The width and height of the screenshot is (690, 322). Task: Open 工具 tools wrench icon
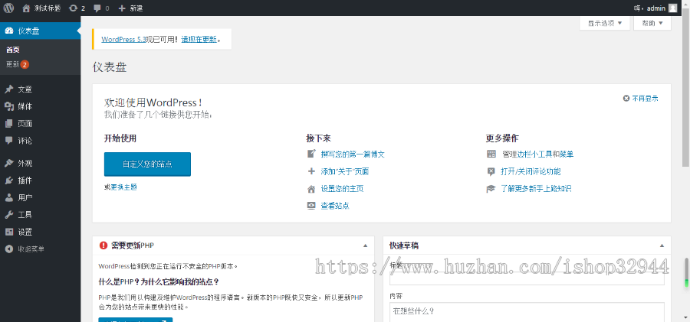(x=8, y=215)
